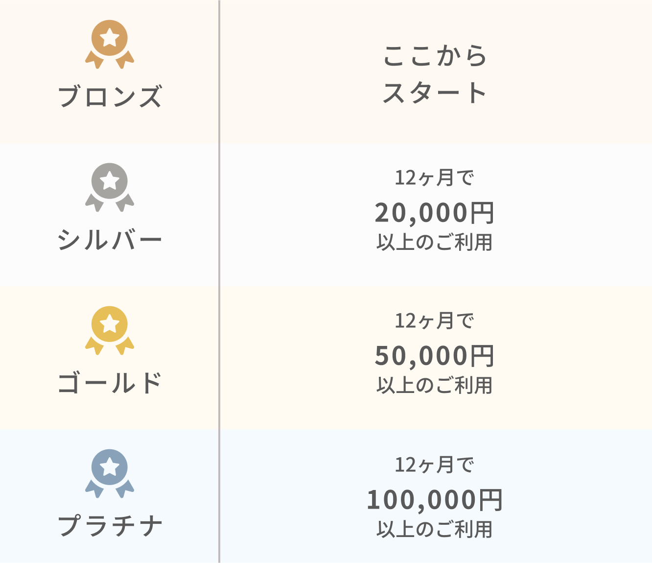Select the ブロンズ rank label
The width and height of the screenshot is (652, 563).
pos(110,96)
